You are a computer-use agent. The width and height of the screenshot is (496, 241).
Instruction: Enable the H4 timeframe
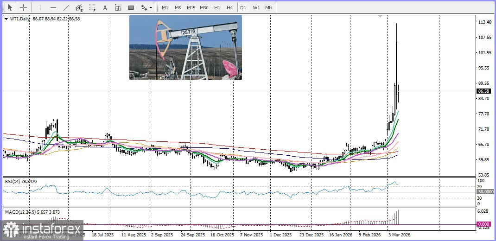coord(230,7)
